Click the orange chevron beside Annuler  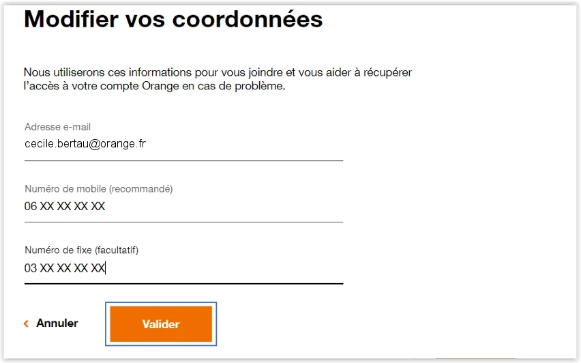[27, 323]
